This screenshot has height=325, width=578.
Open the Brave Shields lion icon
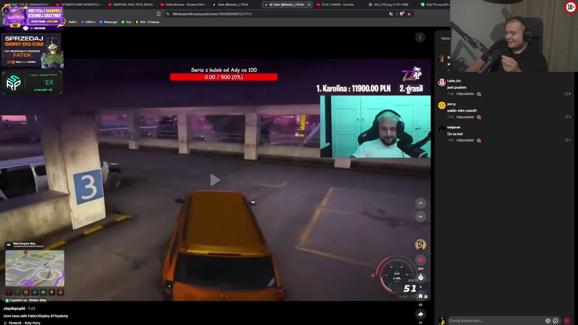pyautogui.click(x=402, y=14)
